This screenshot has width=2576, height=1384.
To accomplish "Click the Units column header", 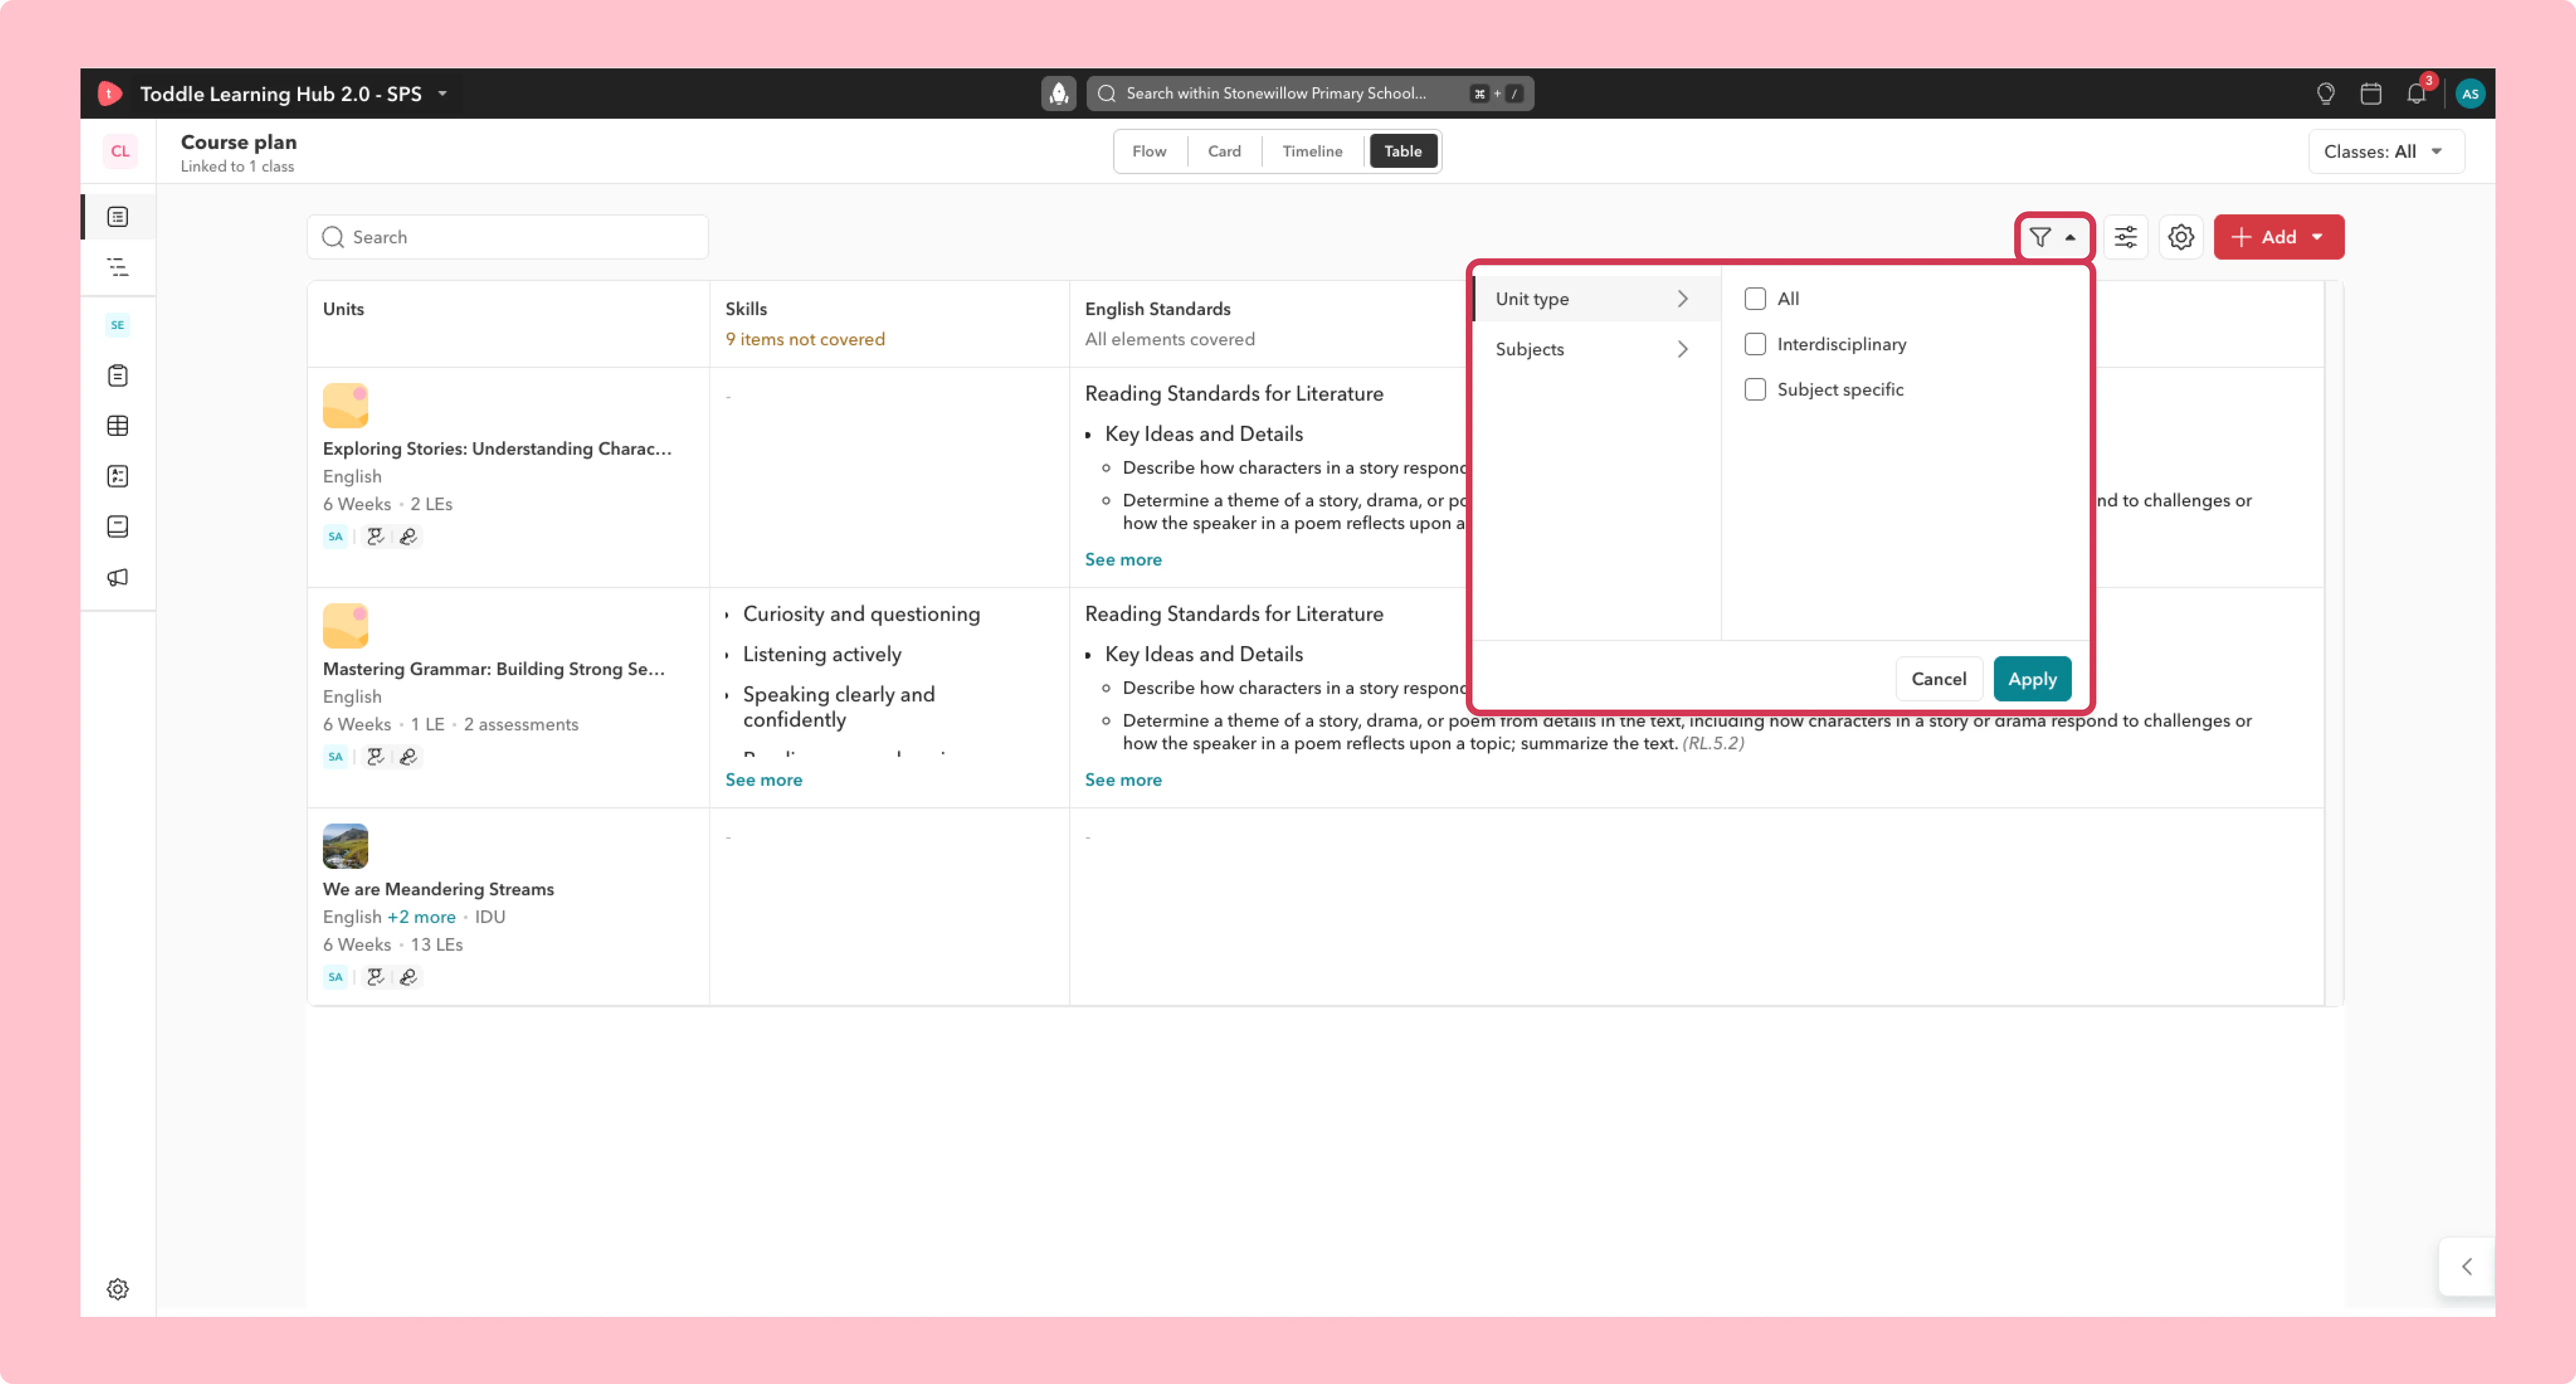I will (x=343, y=309).
